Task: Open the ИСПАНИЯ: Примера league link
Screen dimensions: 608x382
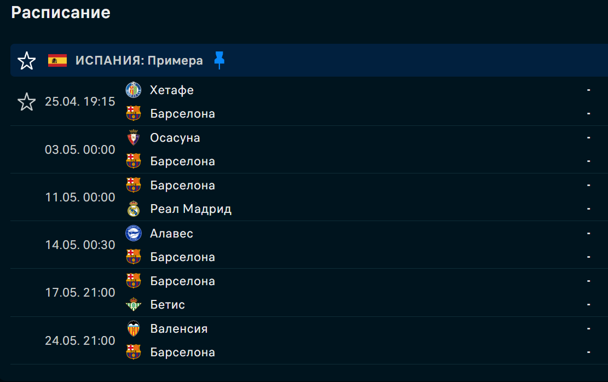Action: (139, 60)
